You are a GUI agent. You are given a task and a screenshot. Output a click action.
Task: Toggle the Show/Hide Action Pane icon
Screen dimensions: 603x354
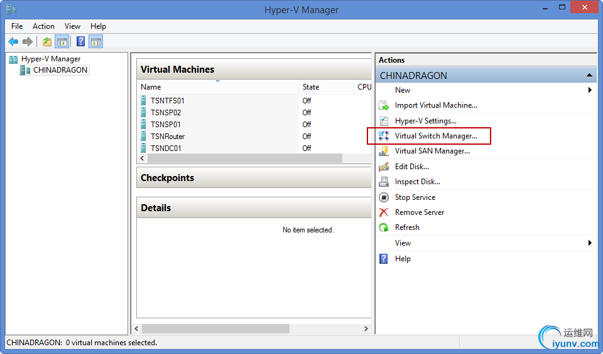[95, 41]
